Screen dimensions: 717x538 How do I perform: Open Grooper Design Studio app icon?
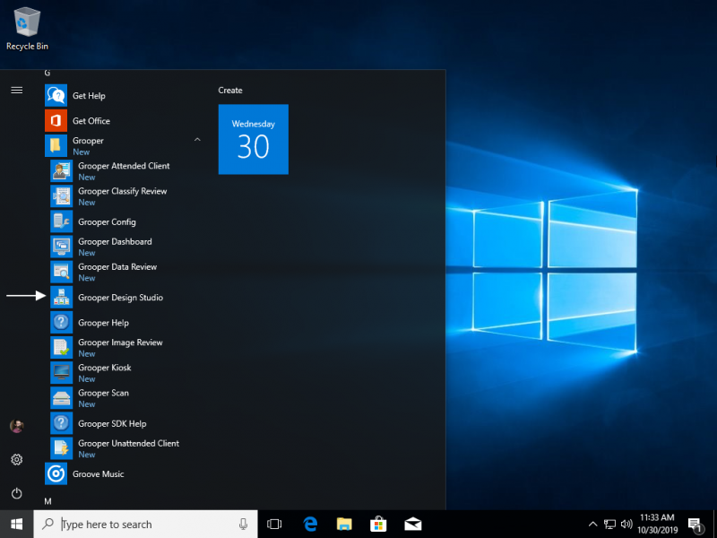[x=62, y=298]
